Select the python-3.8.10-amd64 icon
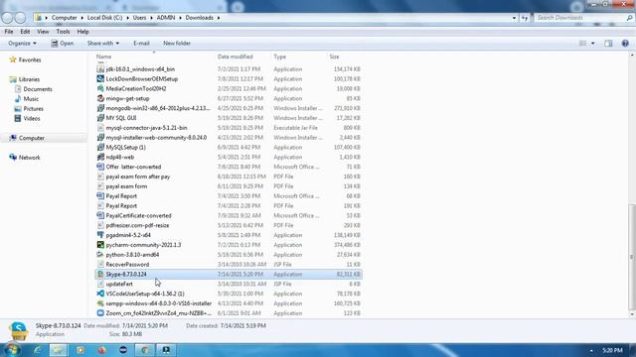The image size is (636, 357). click(100, 255)
